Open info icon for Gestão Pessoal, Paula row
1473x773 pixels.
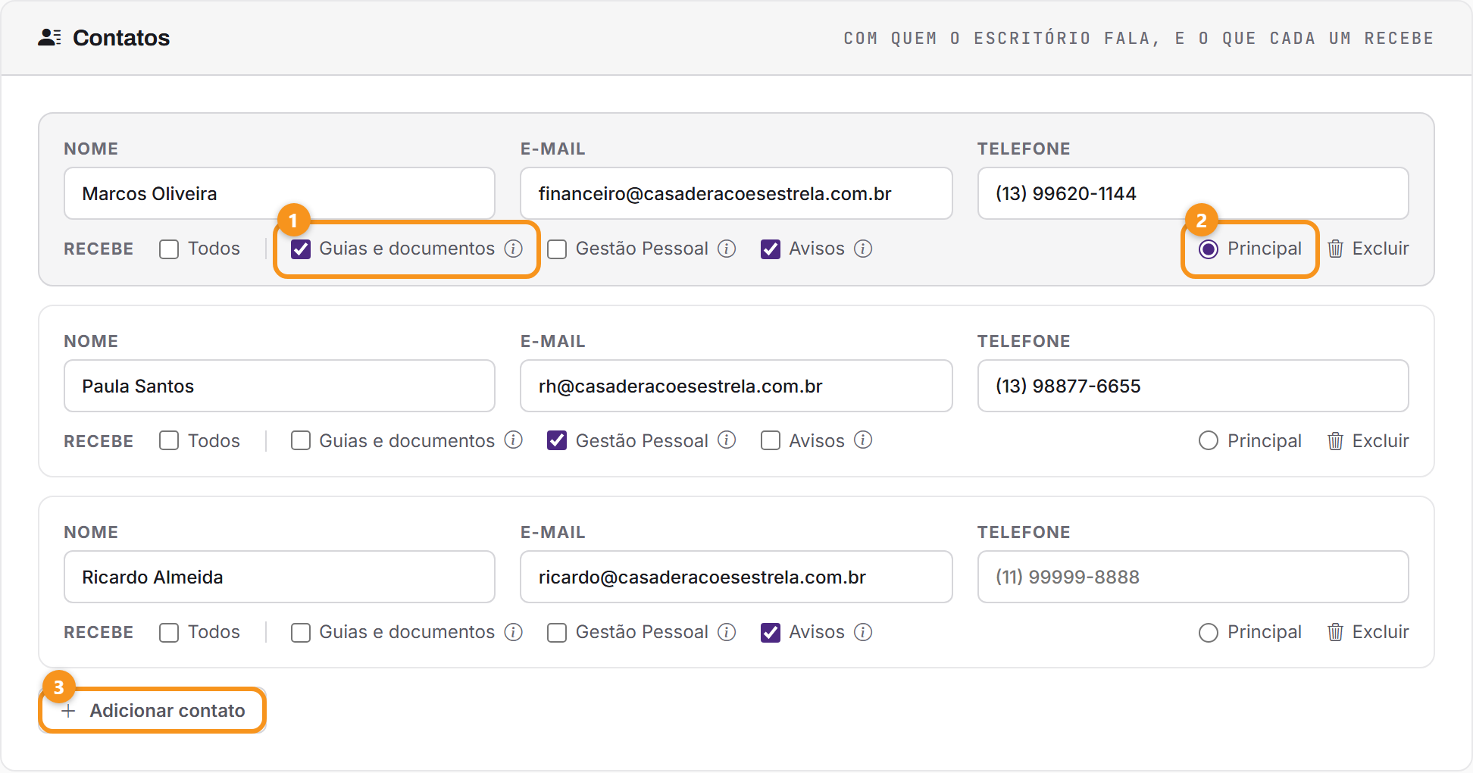coord(727,440)
